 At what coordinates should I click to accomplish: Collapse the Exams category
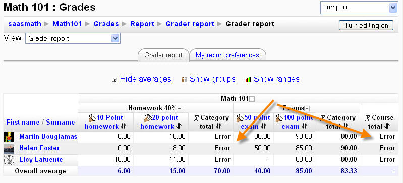pos(307,109)
